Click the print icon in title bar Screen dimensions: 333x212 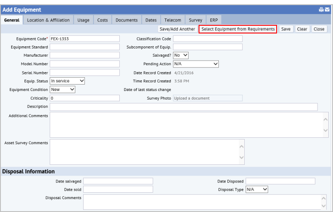(x=321, y=9)
